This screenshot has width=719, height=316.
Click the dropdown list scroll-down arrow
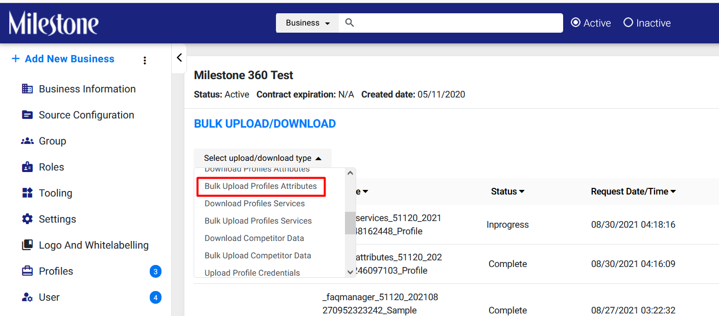(350, 272)
